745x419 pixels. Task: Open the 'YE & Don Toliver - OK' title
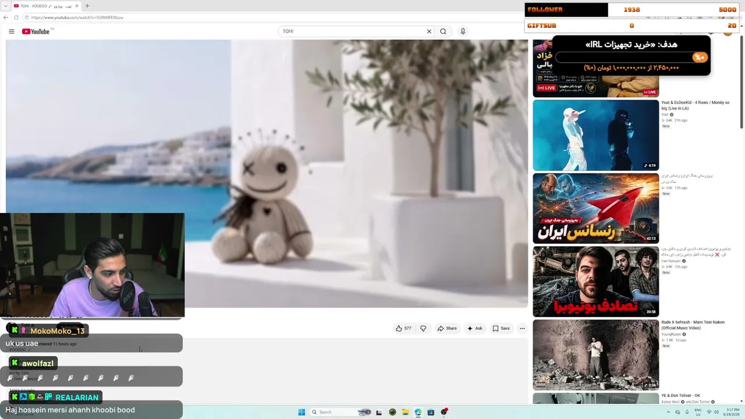click(x=680, y=396)
